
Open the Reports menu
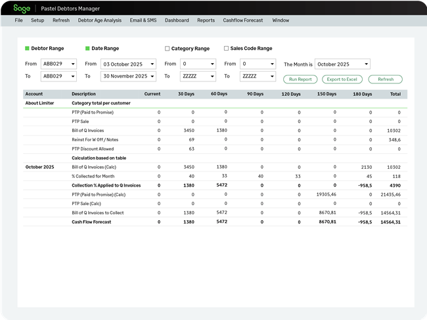click(x=206, y=20)
